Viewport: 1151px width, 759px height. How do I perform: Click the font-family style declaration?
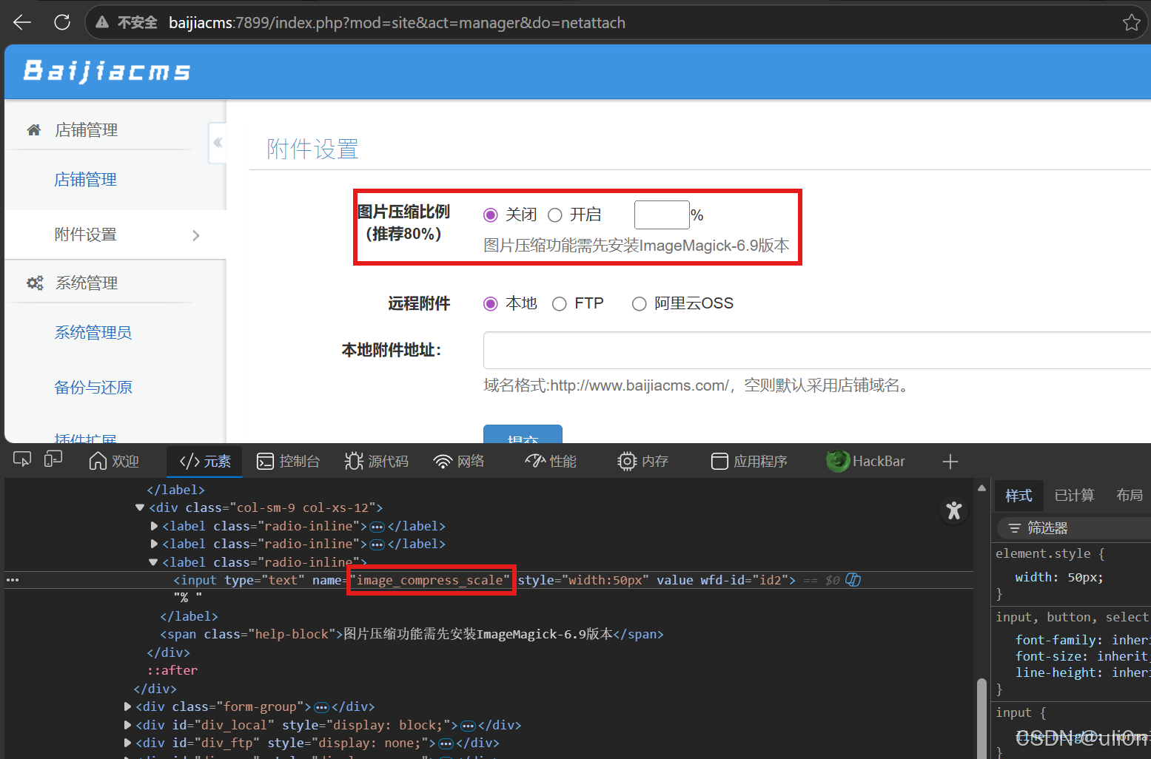[1082, 640]
